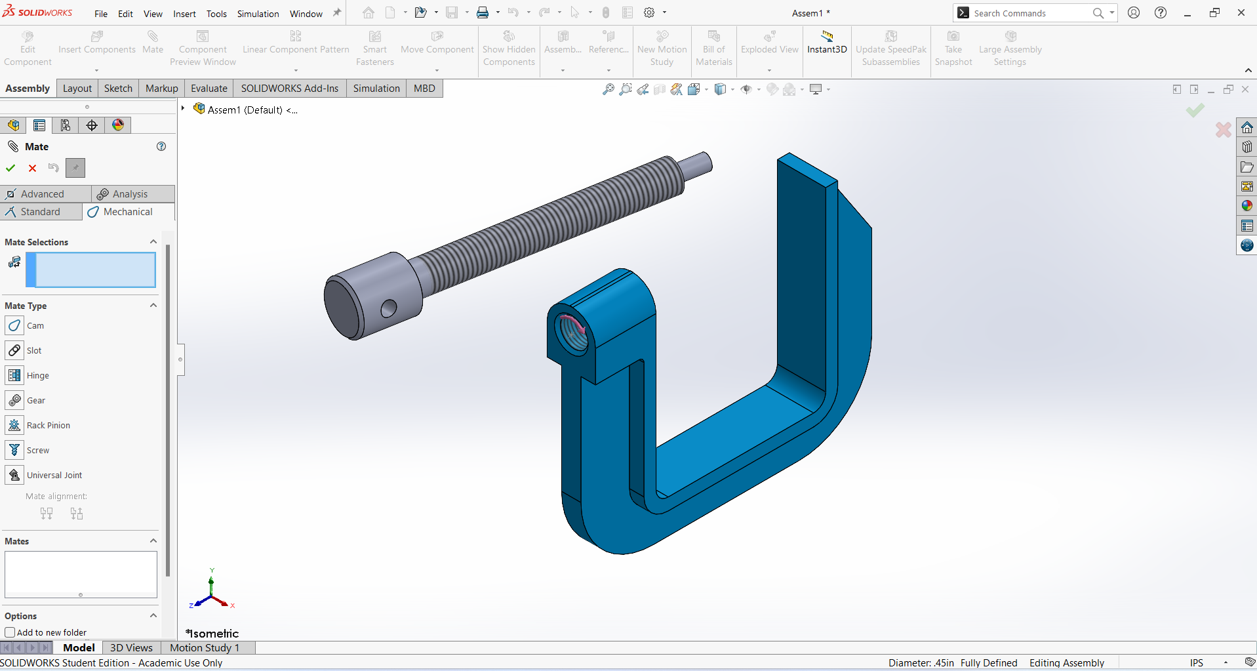This screenshot has width=1257, height=671.
Task: Collapse the Mate Selections section
Action: 153,242
